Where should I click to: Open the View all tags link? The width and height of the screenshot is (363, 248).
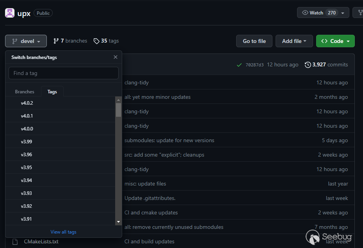point(64,232)
